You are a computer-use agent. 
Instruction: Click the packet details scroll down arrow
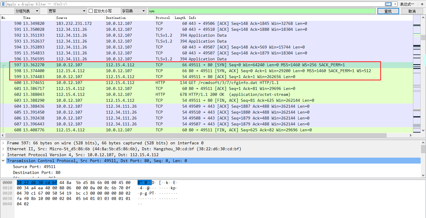click(x=423, y=175)
